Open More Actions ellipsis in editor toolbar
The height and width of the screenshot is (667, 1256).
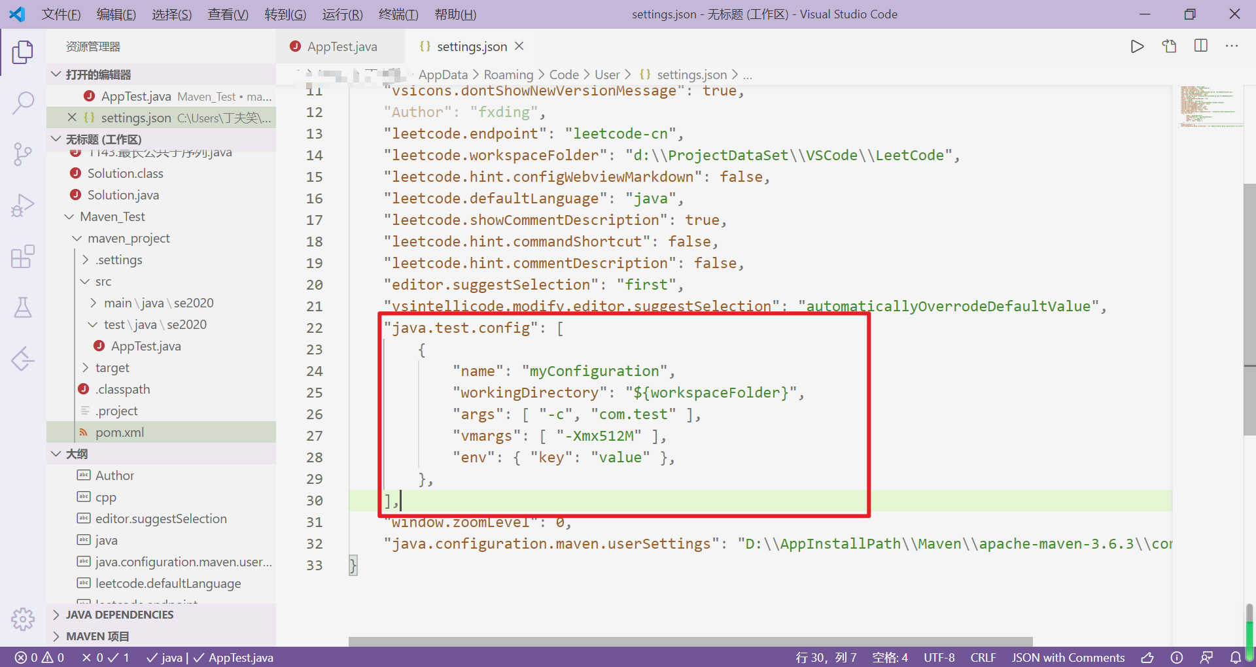point(1232,46)
